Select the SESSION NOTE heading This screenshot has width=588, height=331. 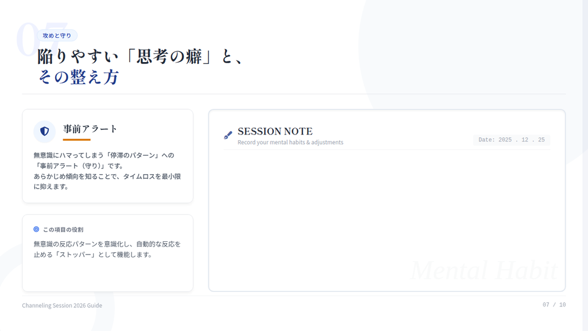[275, 132]
